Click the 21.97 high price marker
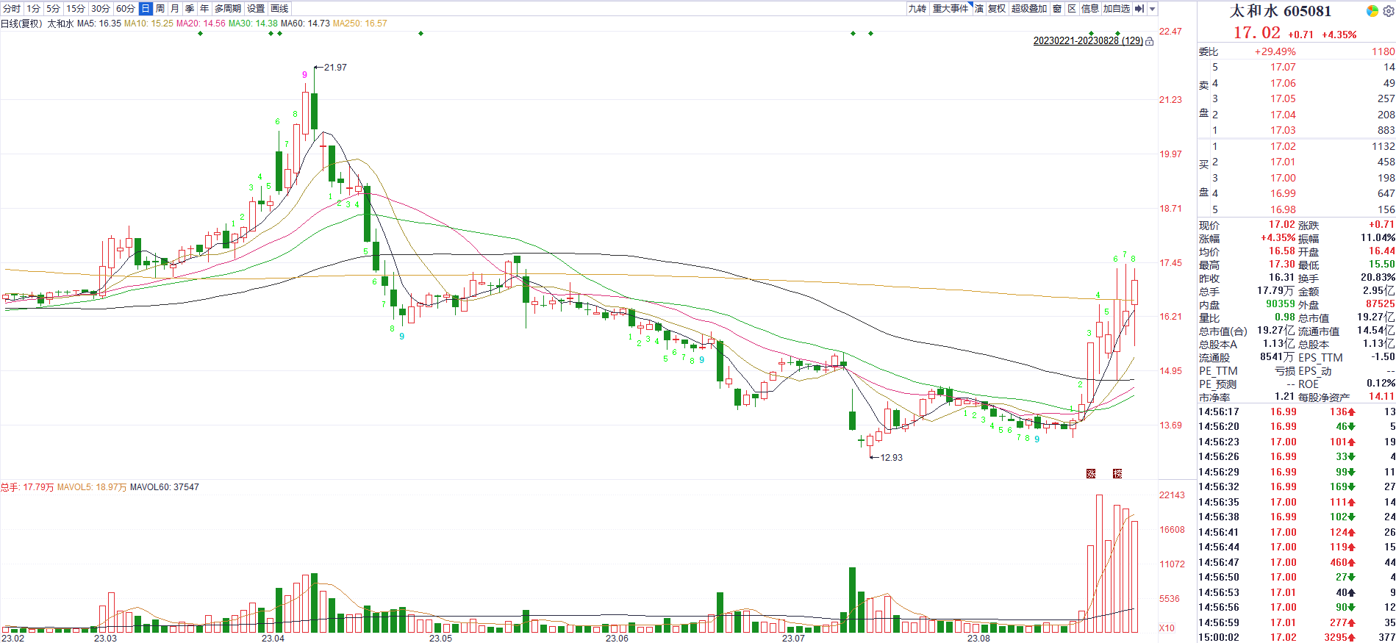Viewport: 1396px width, 643px height. pos(335,68)
